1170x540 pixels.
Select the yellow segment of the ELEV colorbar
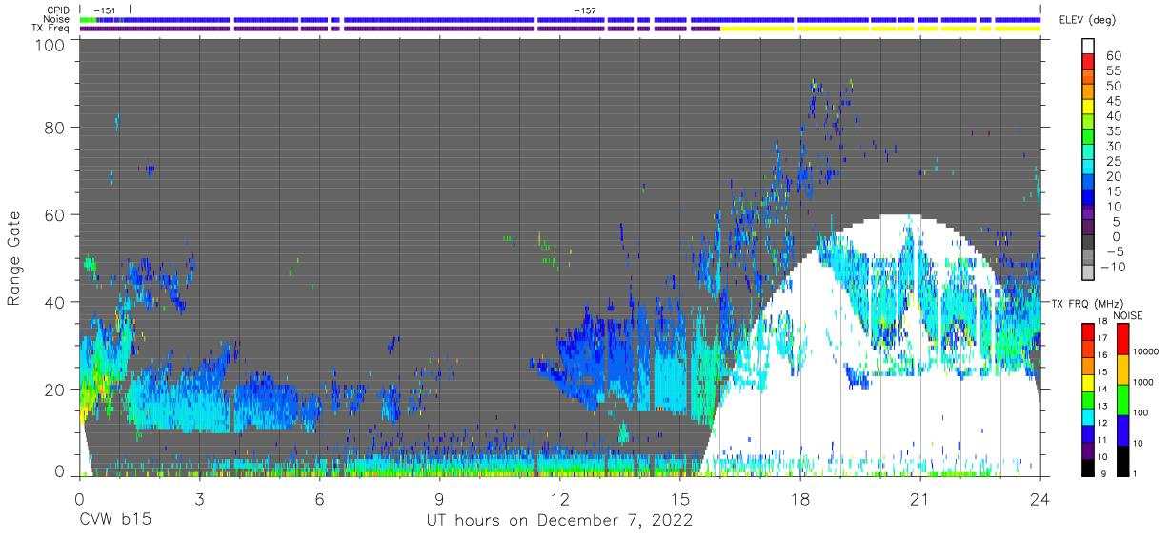[1089, 108]
